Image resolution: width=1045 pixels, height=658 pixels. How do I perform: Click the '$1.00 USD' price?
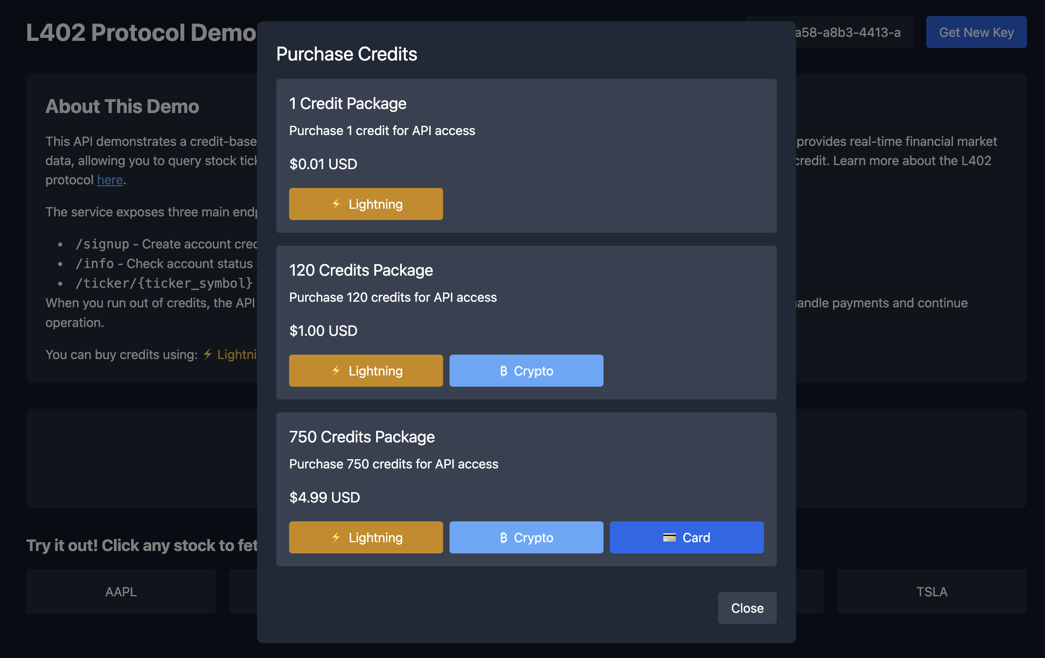pyautogui.click(x=323, y=331)
